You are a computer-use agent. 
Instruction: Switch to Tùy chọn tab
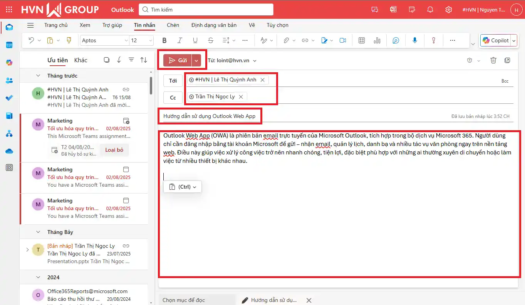point(277,25)
